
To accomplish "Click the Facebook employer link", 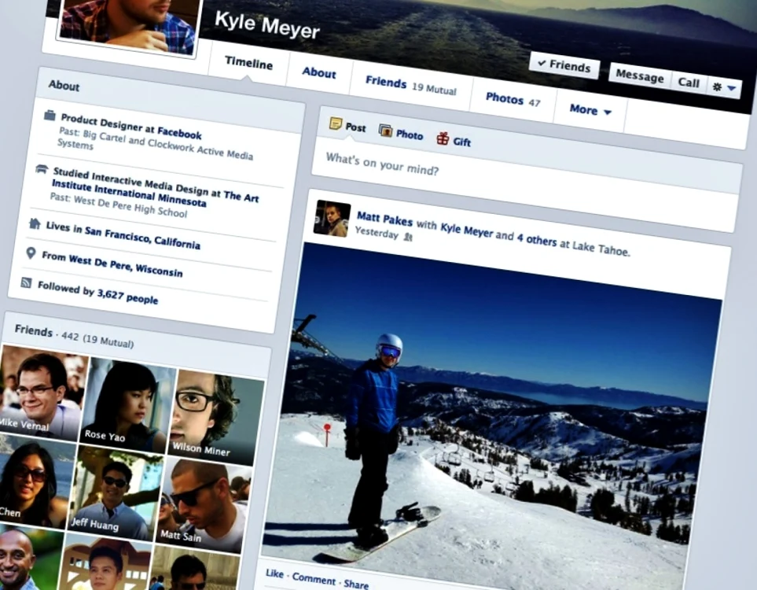I will click(x=179, y=132).
